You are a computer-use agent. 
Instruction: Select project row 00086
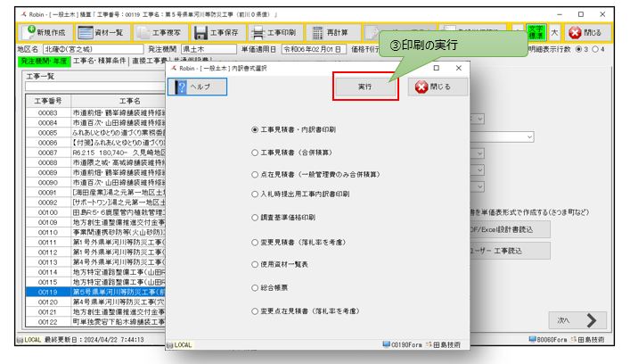pyautogui.click(x=95, y=143)
